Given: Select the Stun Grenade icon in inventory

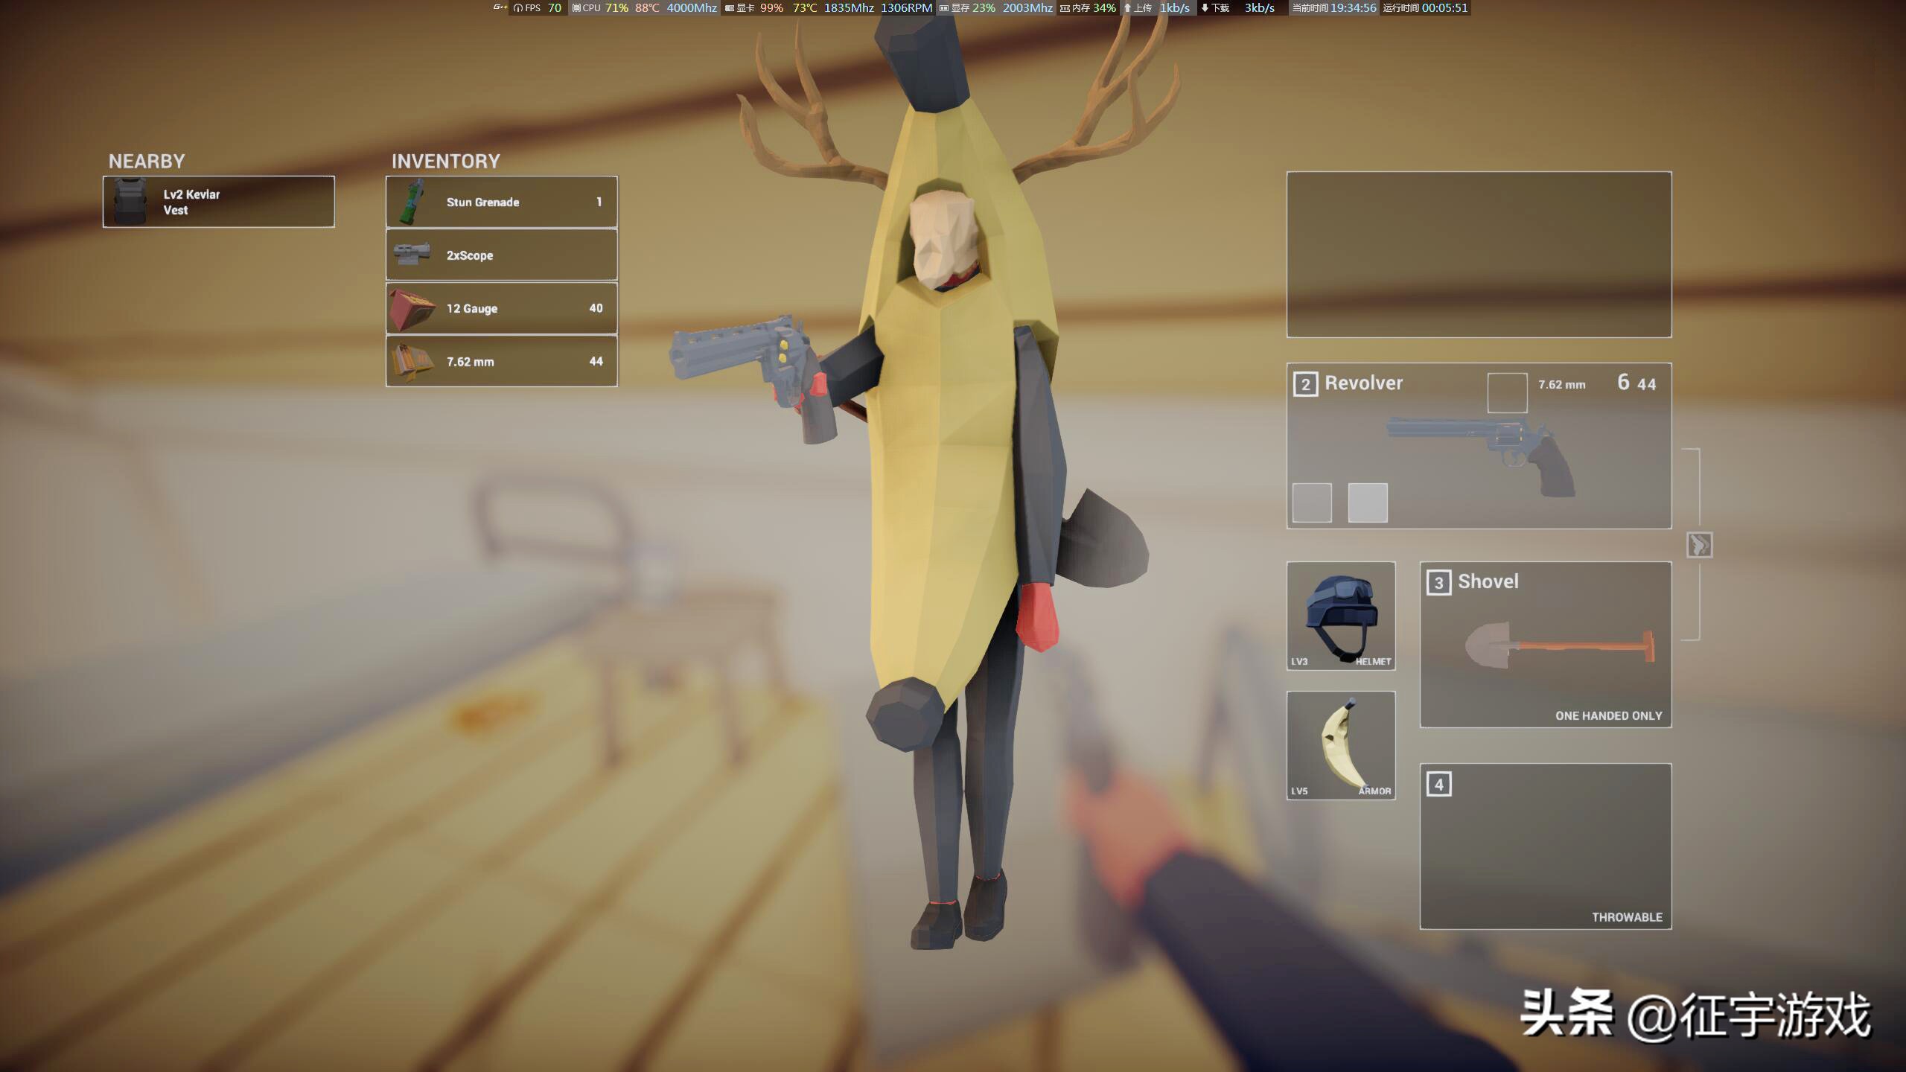Looking at the screenshot, I should point(412,202).
